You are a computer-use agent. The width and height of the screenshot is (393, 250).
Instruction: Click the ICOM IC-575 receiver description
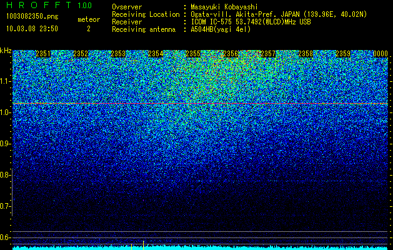point(251,22)
